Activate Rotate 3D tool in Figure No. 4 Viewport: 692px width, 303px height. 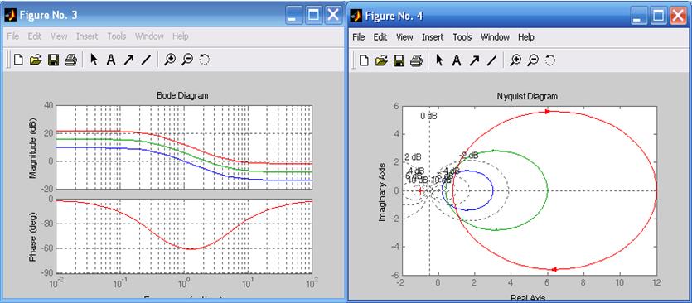coord(550,60)
